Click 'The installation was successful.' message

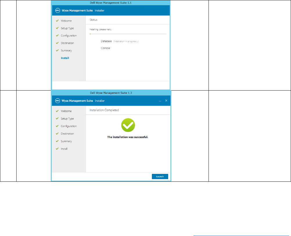pyautogui.click(x=128, y=137)
